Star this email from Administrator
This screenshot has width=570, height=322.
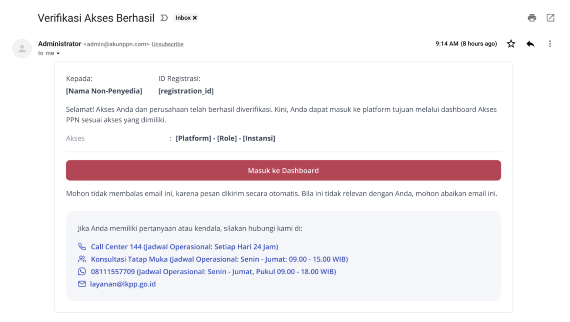point(511,44)
